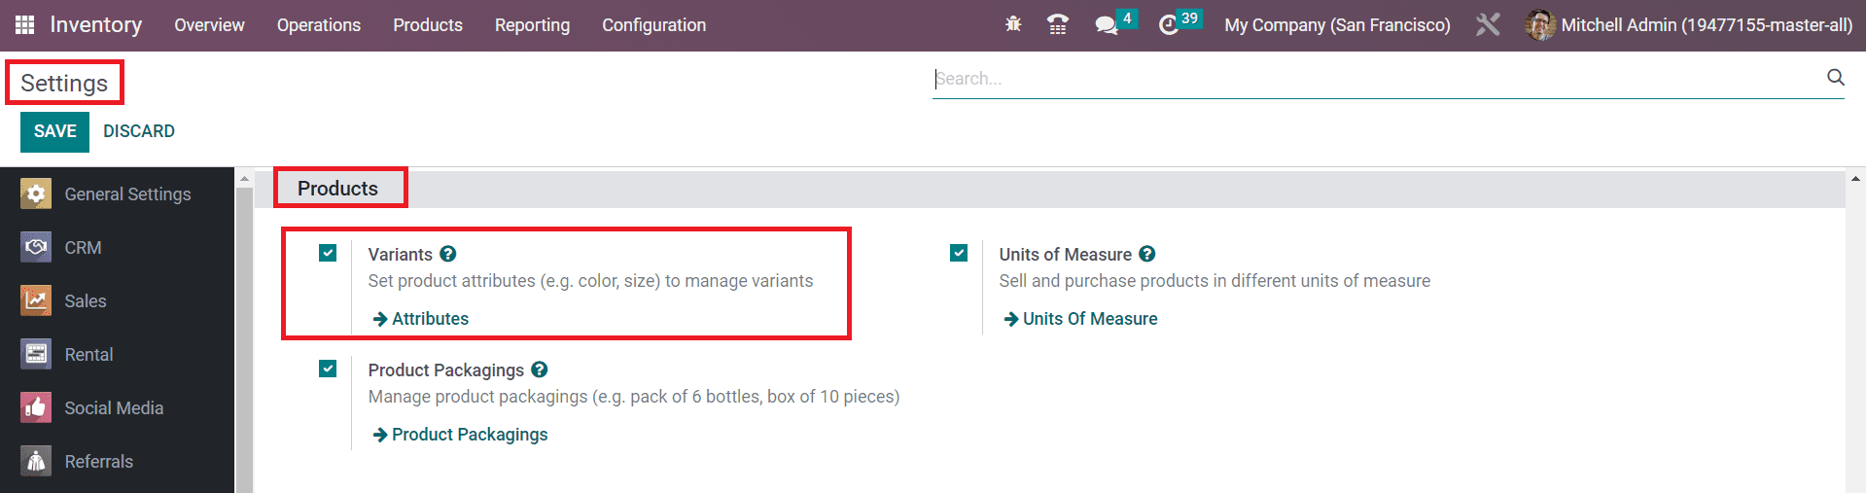Open the conversations chat icon
This screenshot has height=493, width=1866.
(1107, 24)
